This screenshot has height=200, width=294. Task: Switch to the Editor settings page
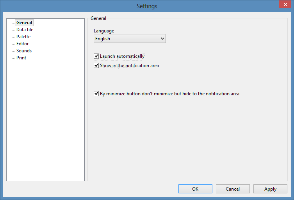[23, 44]
